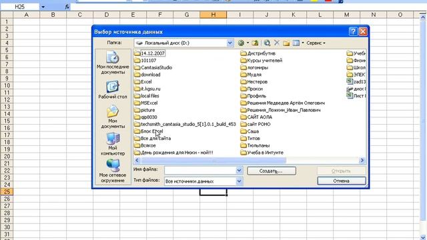Select folder Решения_Ложкин_Иван_Павлович
The height and width of the screenshot is (240, 427).
(280, 110)
